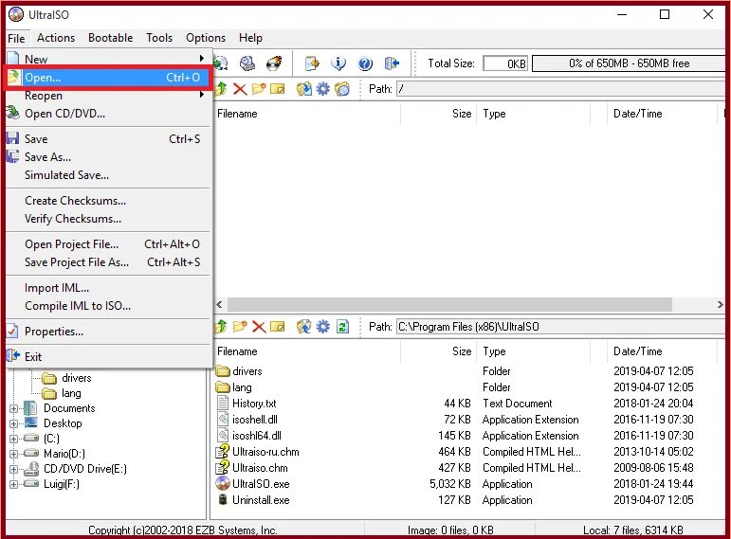
Task: Click red X delete icon in local pane toolbar
Action: [x=259, y=327]
